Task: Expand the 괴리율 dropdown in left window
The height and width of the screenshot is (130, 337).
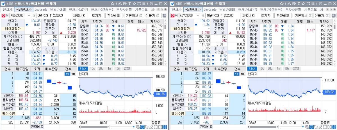Action: [57, 52]
